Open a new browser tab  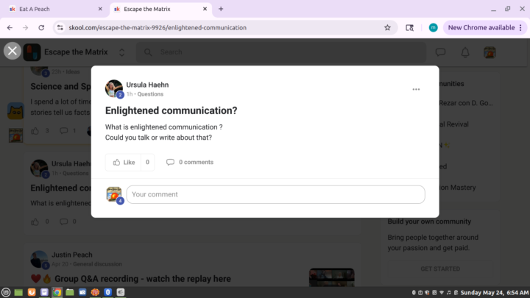tap(221, 9)
